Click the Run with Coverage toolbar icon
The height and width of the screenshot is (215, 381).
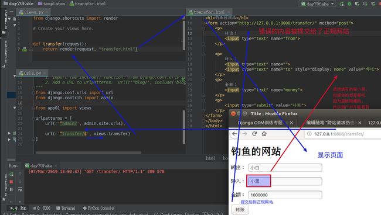[357, 4]
